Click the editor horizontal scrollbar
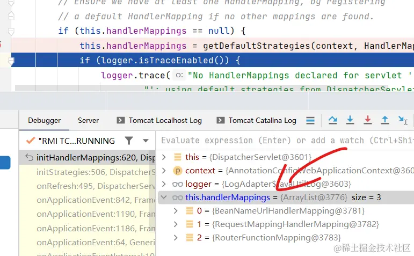Image resolution: width=414 pixels, height=256 pixels. 201,88
